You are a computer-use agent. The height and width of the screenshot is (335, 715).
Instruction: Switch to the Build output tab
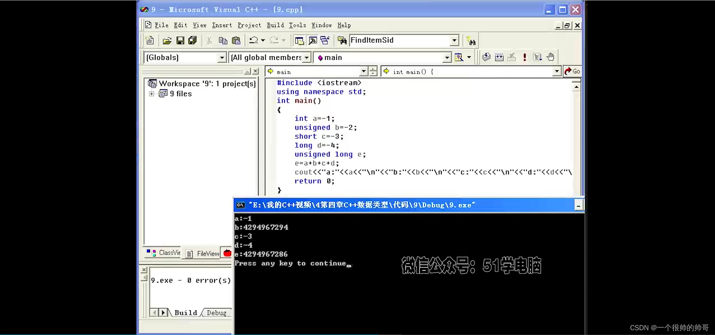186,313
